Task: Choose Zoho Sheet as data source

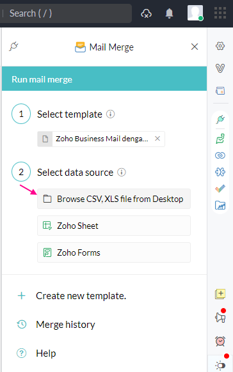Action: 114,226
